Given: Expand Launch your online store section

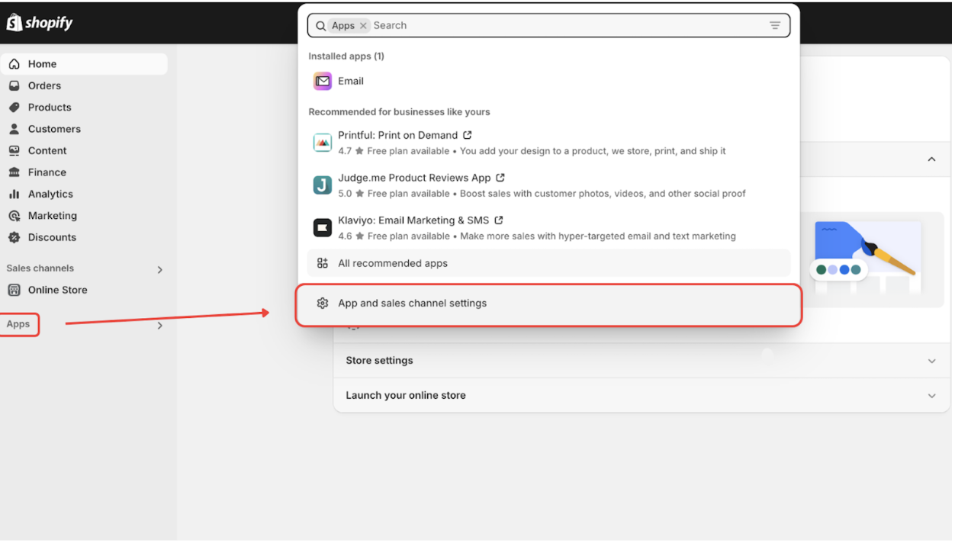Looking at the screenshot, I should click(931, 396).
